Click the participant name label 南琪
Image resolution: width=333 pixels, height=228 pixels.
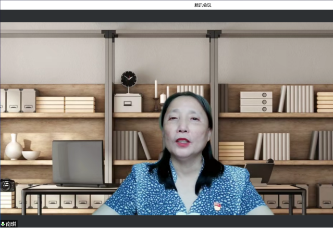11,224
